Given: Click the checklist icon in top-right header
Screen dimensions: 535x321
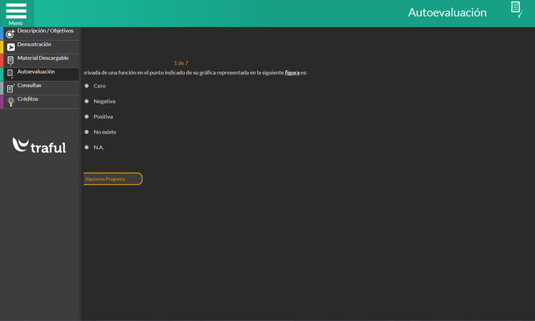Looking at the screenshot, I should [x=516, y=9].
